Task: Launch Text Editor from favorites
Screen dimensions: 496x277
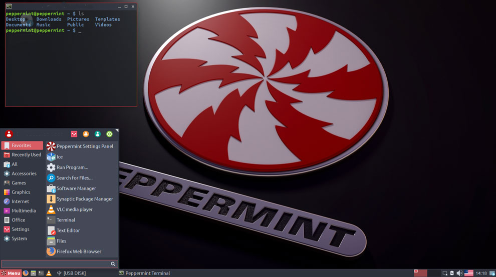Action: tap(82, 230)
